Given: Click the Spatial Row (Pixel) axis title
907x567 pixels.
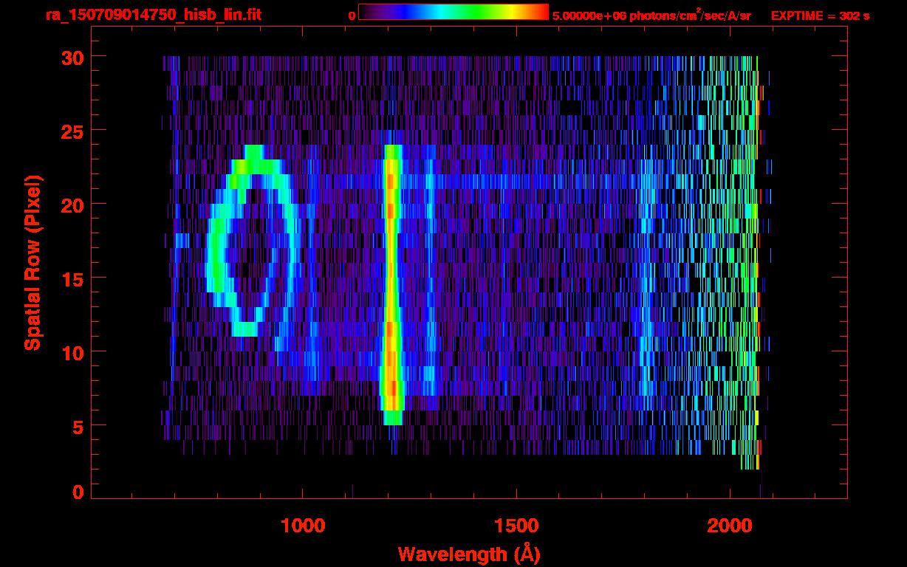Looking at the screenshot, I should pos(32,263).
